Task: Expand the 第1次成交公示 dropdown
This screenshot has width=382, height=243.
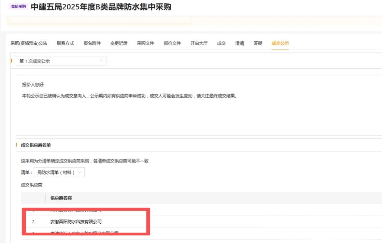Action: tap(61, 61)
